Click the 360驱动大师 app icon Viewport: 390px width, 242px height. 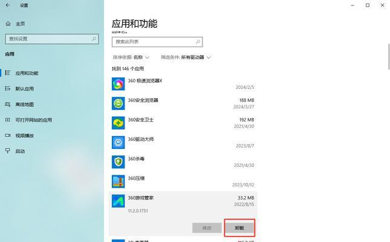tap(118, 142)
